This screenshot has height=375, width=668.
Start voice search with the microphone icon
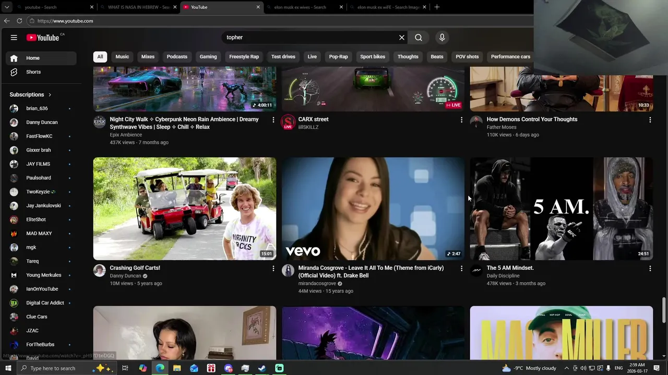click(442, 37)
